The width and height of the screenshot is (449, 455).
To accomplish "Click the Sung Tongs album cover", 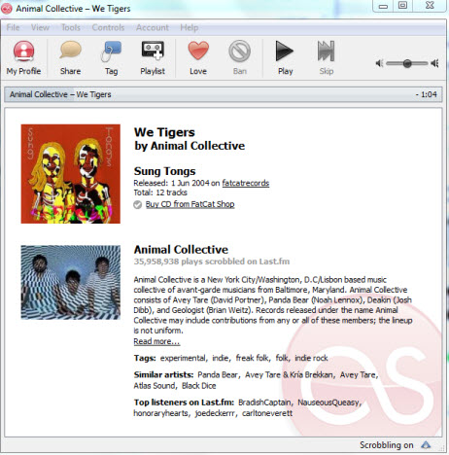I will [71, 174].
